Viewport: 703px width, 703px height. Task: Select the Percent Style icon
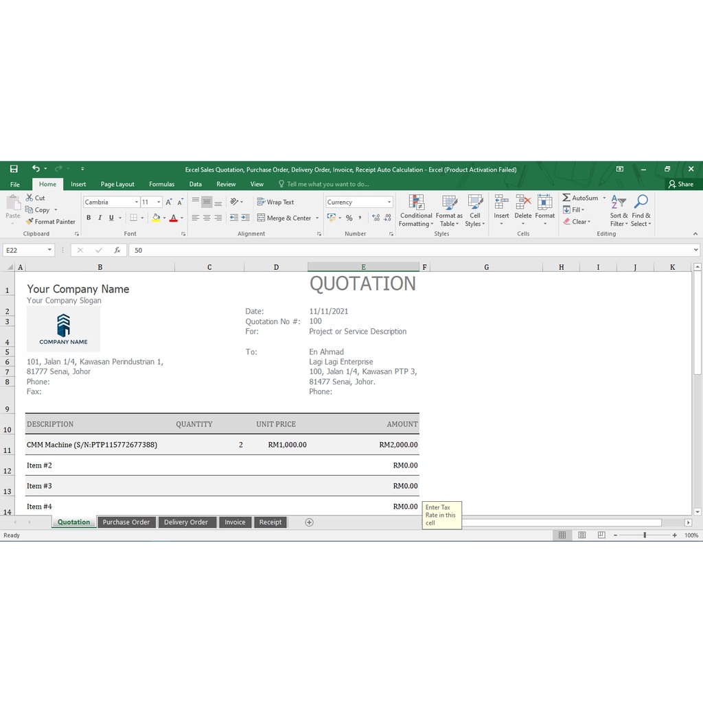click(349, 218)
